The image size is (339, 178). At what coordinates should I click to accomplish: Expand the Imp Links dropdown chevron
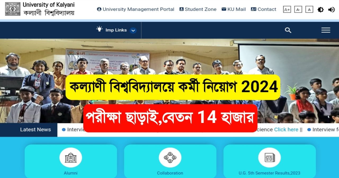click(133, 30)
